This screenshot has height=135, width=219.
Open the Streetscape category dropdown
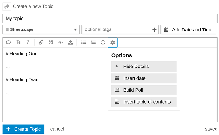[x=41, y=30]
